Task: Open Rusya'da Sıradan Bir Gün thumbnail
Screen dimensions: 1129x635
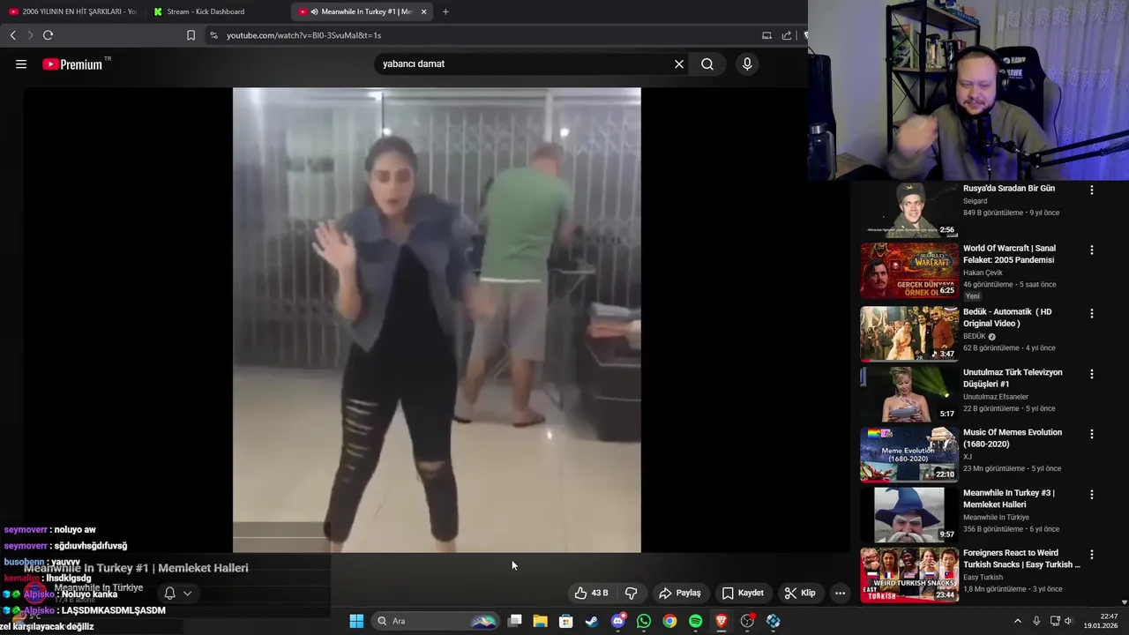Action: tap(908, 210)
